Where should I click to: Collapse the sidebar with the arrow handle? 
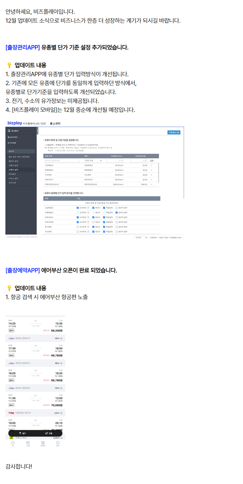point(38,131)
